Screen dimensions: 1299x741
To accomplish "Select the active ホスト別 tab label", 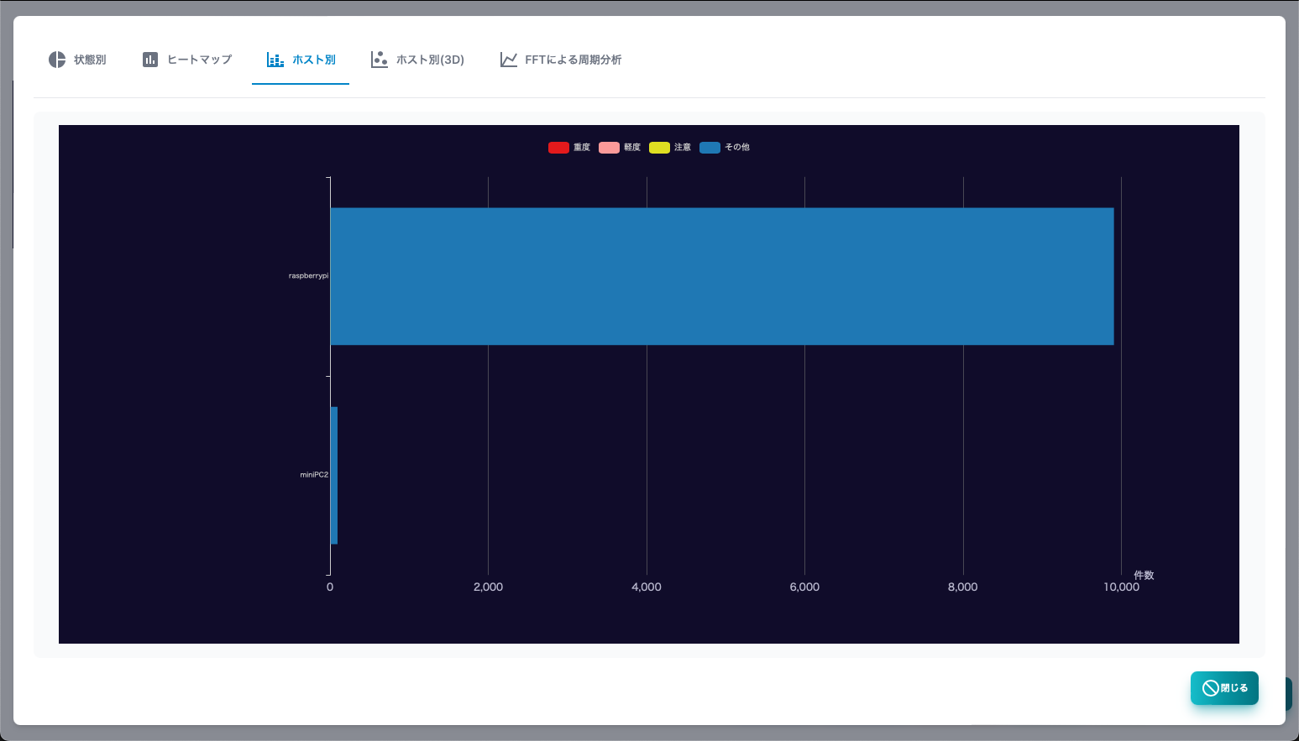I will pos(314,60).
